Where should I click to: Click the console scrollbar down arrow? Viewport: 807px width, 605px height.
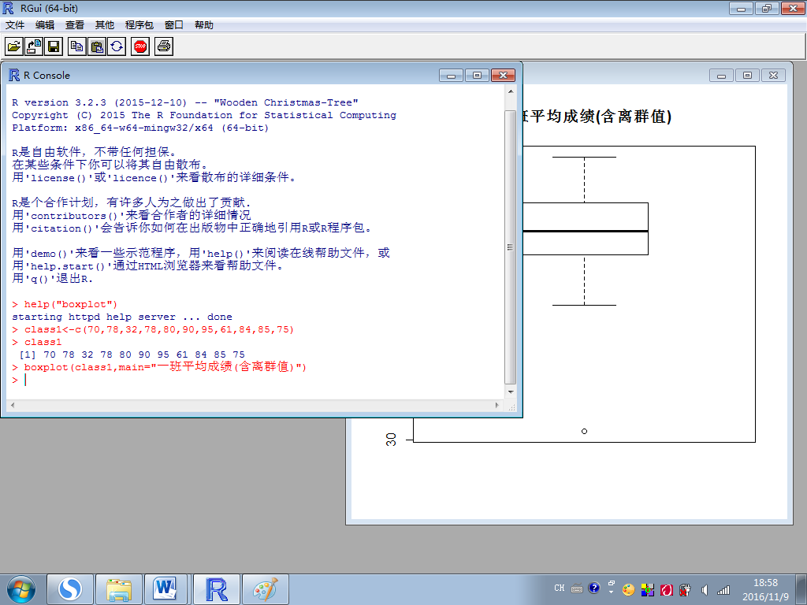(x=511, y=392)
